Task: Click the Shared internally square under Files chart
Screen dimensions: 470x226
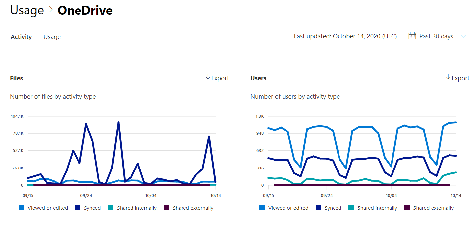Action: 110,208
